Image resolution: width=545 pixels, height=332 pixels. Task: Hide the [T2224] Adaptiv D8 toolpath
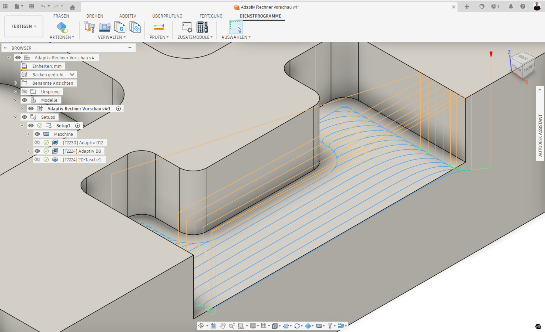37,151
